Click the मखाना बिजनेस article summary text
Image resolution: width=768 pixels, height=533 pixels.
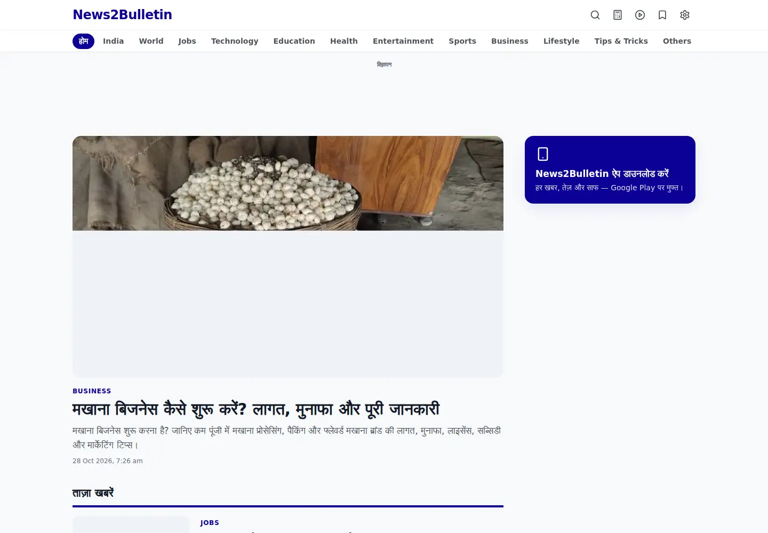pyautogui.click(x=287, y=438)
